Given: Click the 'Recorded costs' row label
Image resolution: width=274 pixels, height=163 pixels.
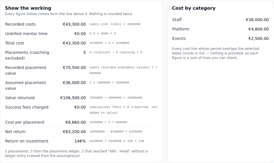Looking at the screenshot, I should (20, 24).
